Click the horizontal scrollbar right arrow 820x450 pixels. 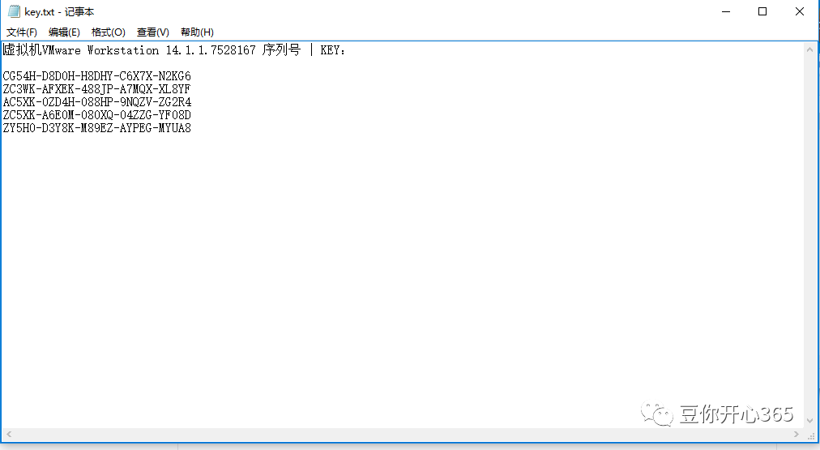click(x=796, y=435)
